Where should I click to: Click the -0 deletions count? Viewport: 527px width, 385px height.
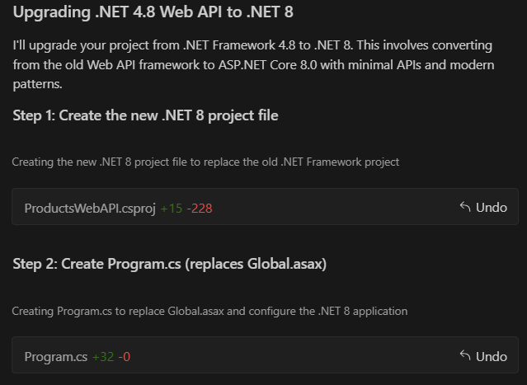(x=125, y=357)
